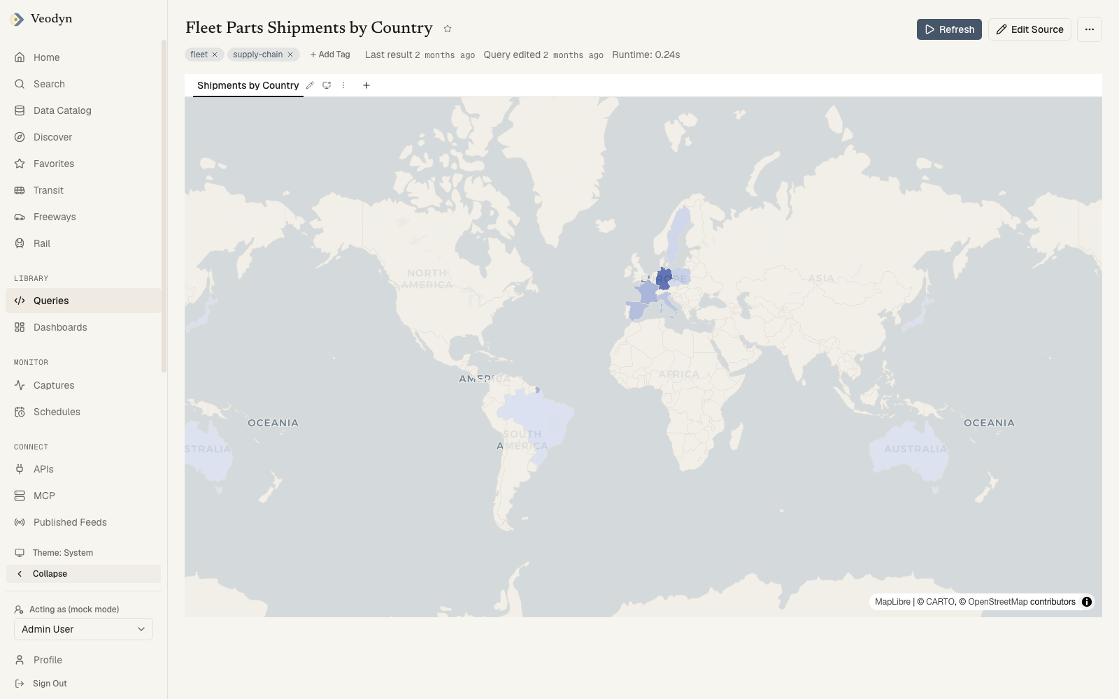Add a new visualization tab

[366, 85]
